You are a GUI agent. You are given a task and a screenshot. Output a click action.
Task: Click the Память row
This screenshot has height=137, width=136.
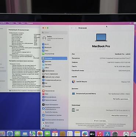point(101,66)
